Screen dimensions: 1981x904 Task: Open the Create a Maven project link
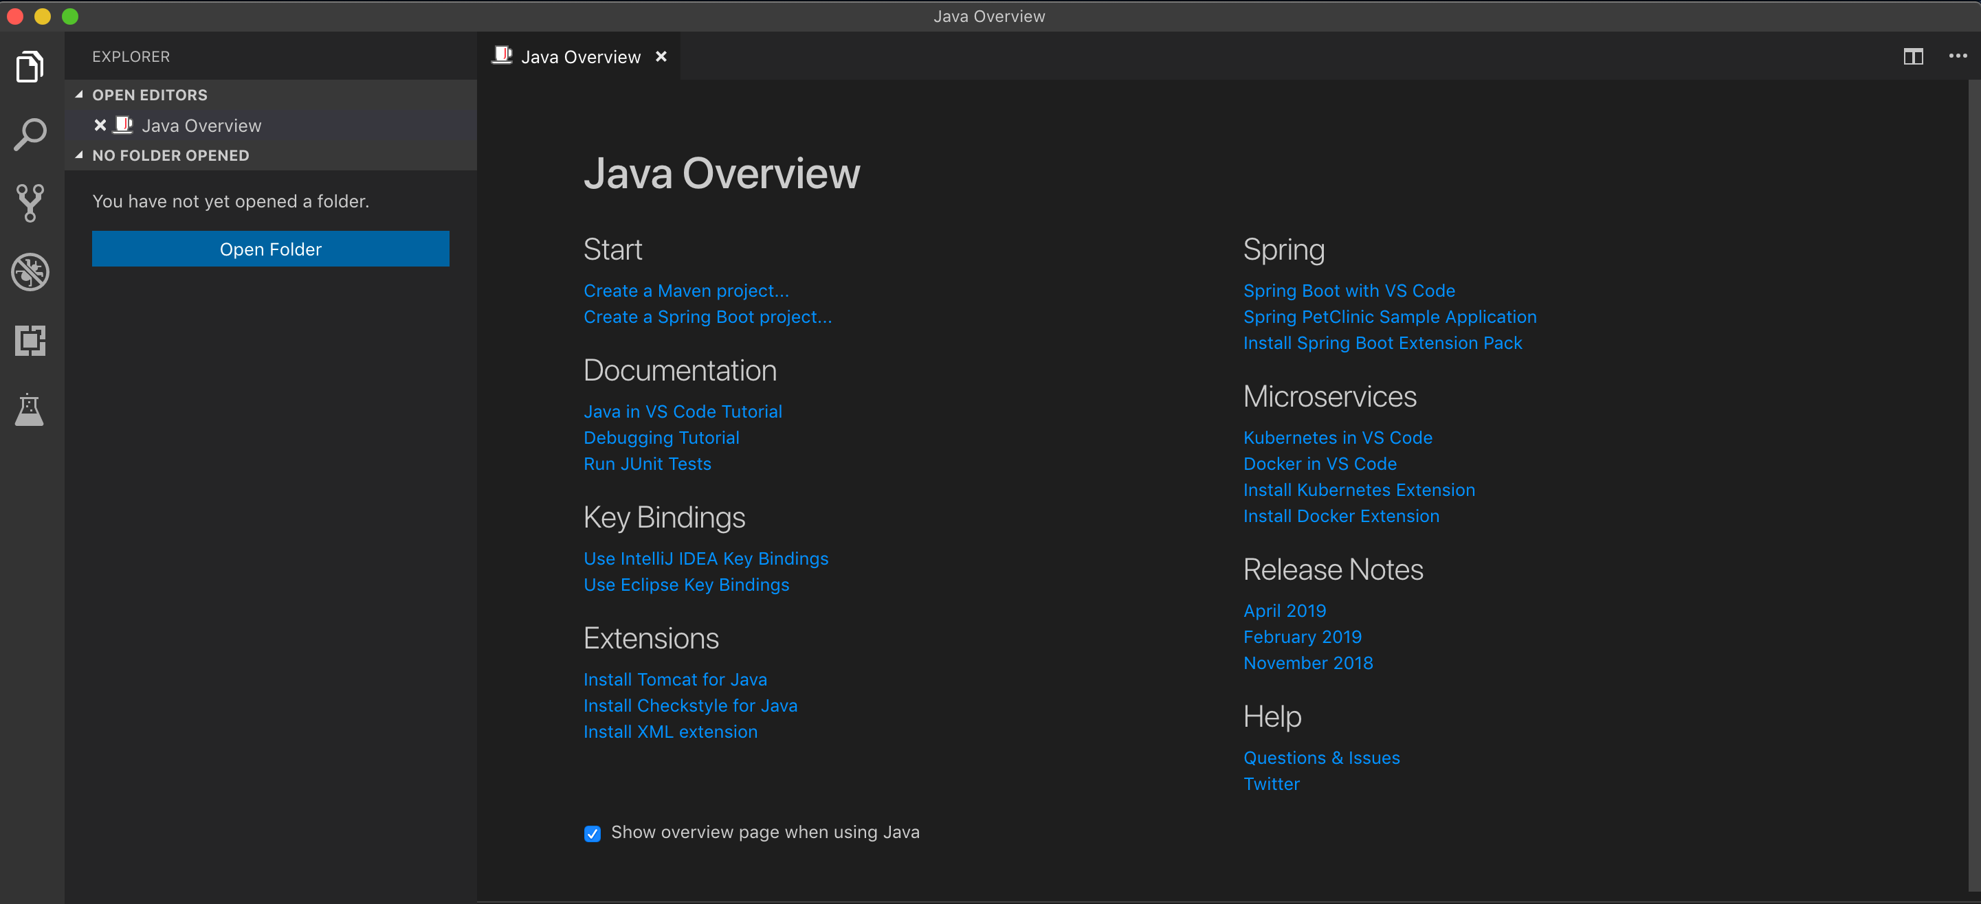pos(686,291)
